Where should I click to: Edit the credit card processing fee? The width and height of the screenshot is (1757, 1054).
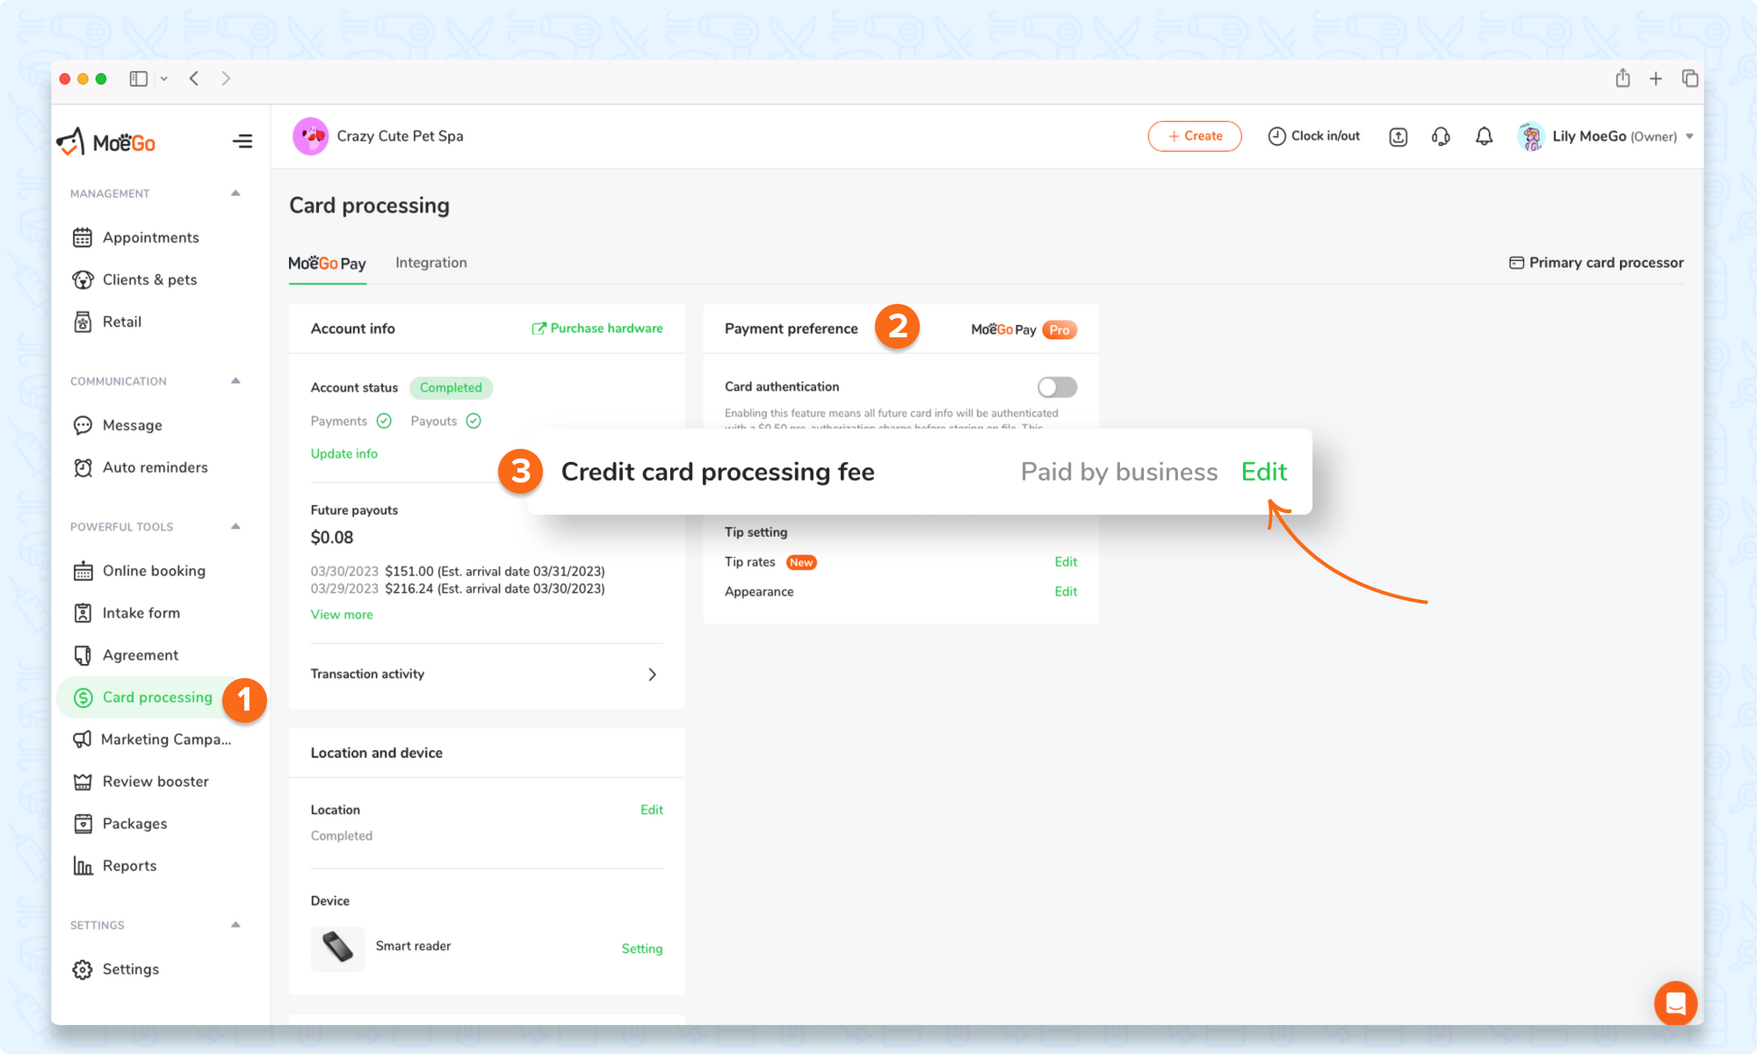(x=1263, y=472)
